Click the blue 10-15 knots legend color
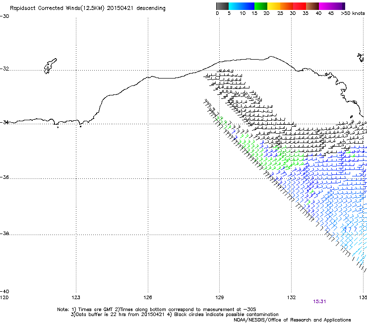The image size is (367, 323). point(248,6)
